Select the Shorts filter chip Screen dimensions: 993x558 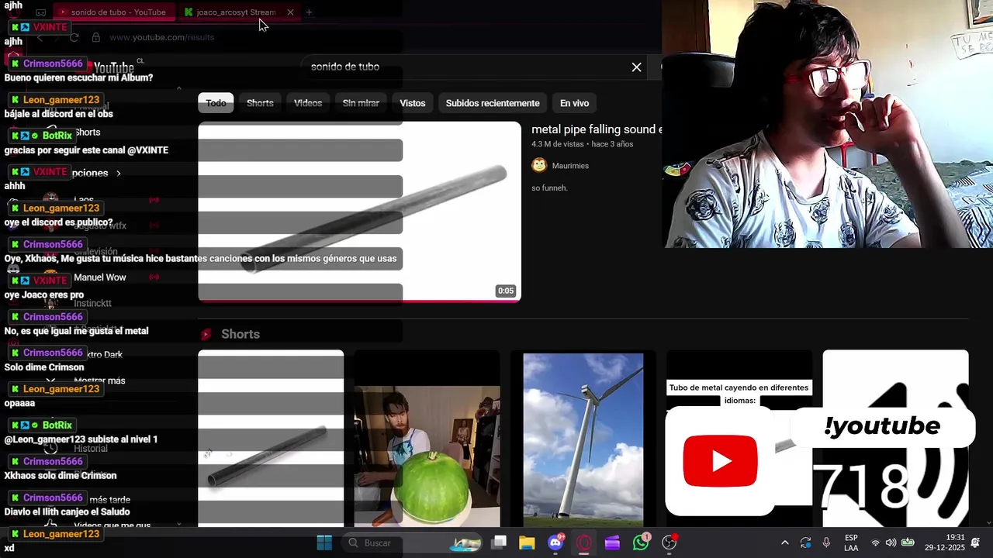pos(260,103)
